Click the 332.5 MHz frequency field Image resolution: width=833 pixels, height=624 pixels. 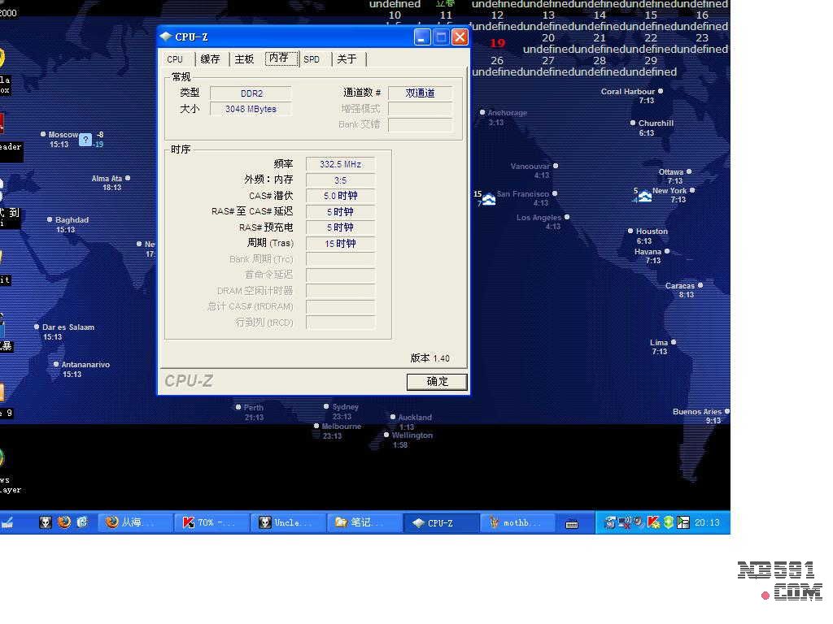340,164
